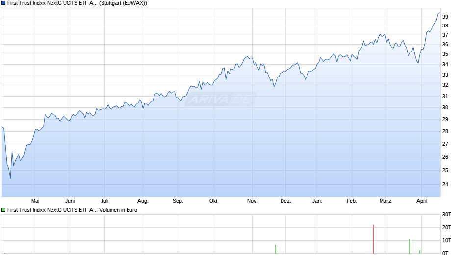Click the volume axis label 30T
Screen dimensions: 461x258
point(447,214)
